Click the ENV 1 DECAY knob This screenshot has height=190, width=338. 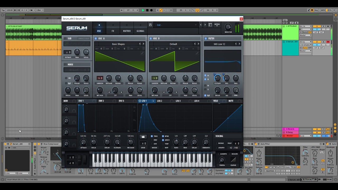pyautogui.click(x=107, y=142)
